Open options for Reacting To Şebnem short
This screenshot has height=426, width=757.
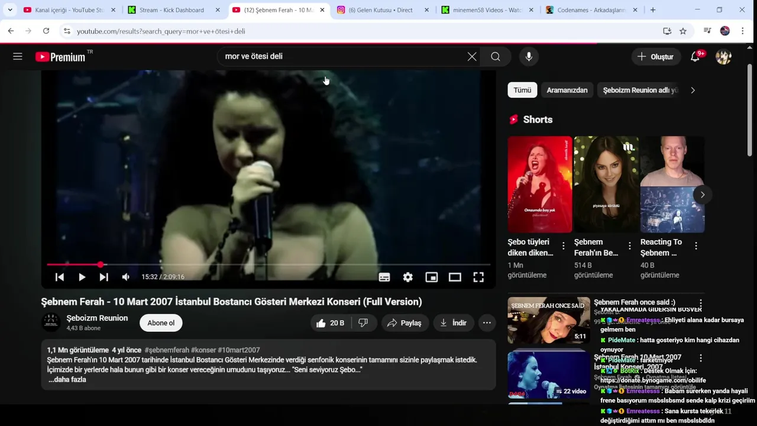[696, 246]
